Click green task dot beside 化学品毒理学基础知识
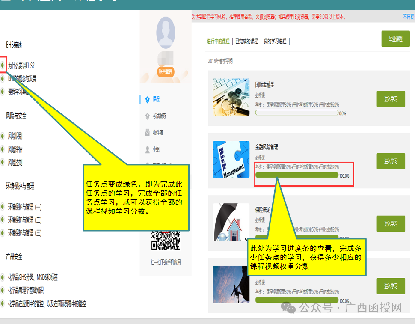415x324 pixels. (x=3, y=290)
